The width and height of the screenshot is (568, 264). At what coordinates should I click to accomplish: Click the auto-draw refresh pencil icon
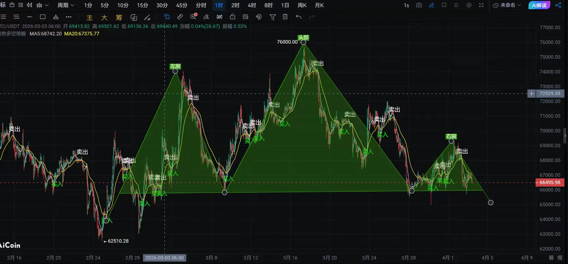tap(134, 17)
